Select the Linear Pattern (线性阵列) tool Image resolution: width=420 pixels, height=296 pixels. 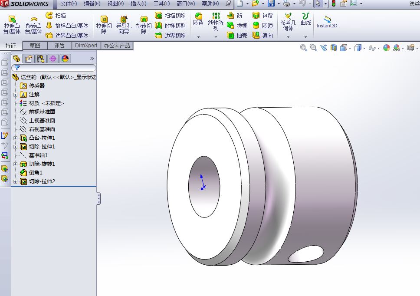[x=216, y=22]
